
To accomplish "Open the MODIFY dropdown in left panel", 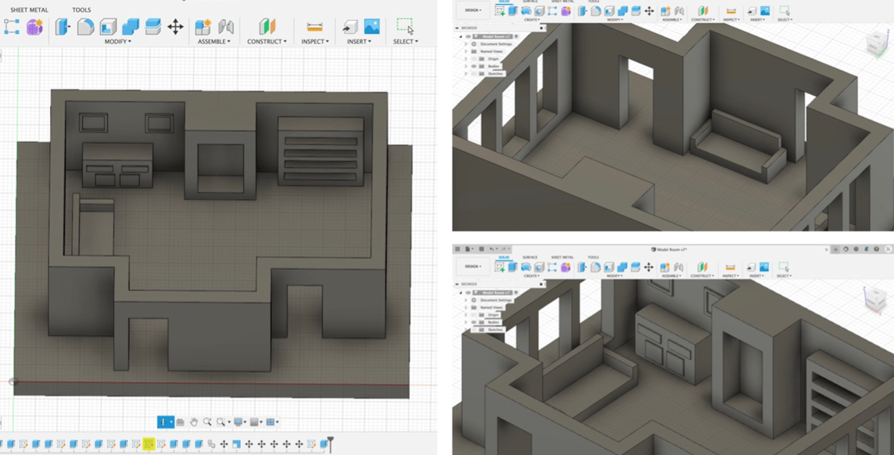I will tap(118, 41).
